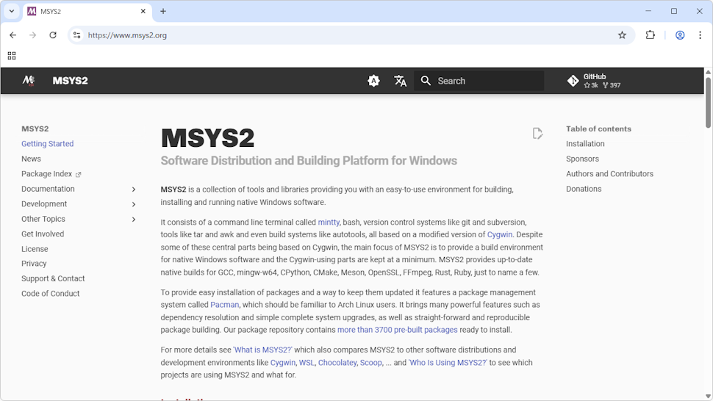Bookmark this page with star icon
The height and width of the screenshot is (401, 713).
pos(622,35)
